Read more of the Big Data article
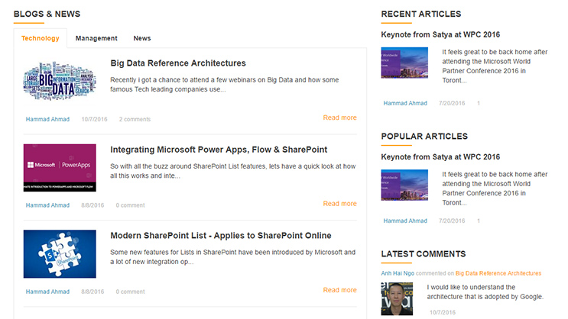 pyautogui.click(x=339, y=118)
